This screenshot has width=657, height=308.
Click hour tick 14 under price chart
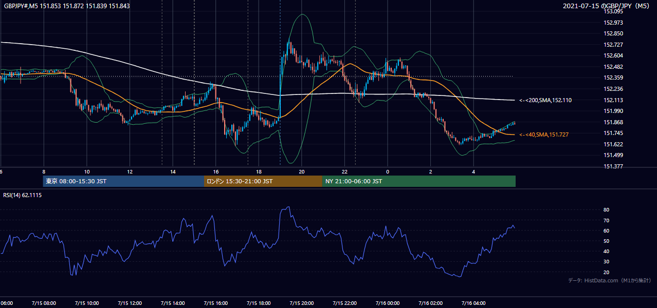tap(173, 172)
